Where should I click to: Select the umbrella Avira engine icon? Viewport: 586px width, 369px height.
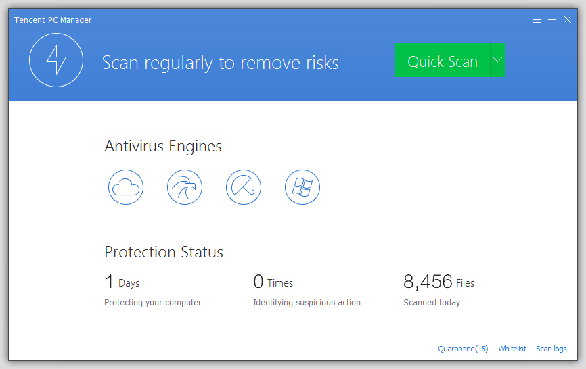tap(244, 187)
